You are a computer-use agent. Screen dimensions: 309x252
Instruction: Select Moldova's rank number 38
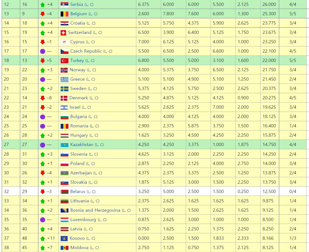coord(6,247)
